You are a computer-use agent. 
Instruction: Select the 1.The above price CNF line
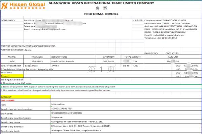[16, 83]
